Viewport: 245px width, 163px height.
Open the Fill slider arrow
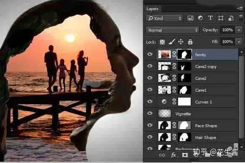click(x=239, y=42)
